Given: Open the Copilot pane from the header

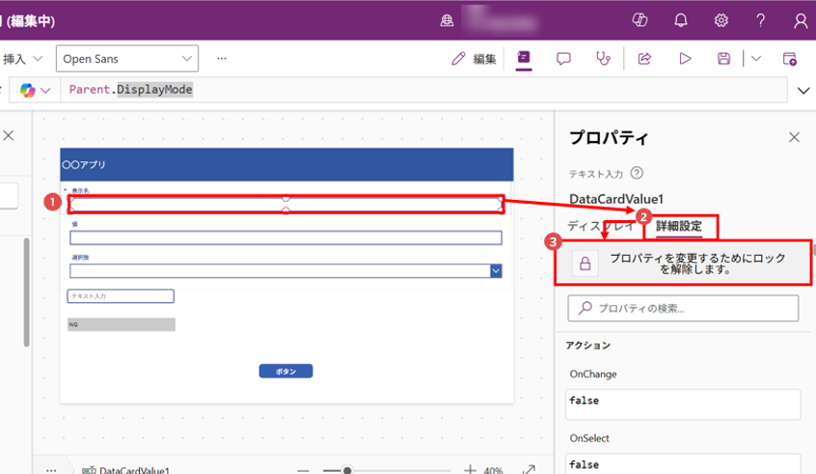Looking at the screenshot, I should point(639,20).
